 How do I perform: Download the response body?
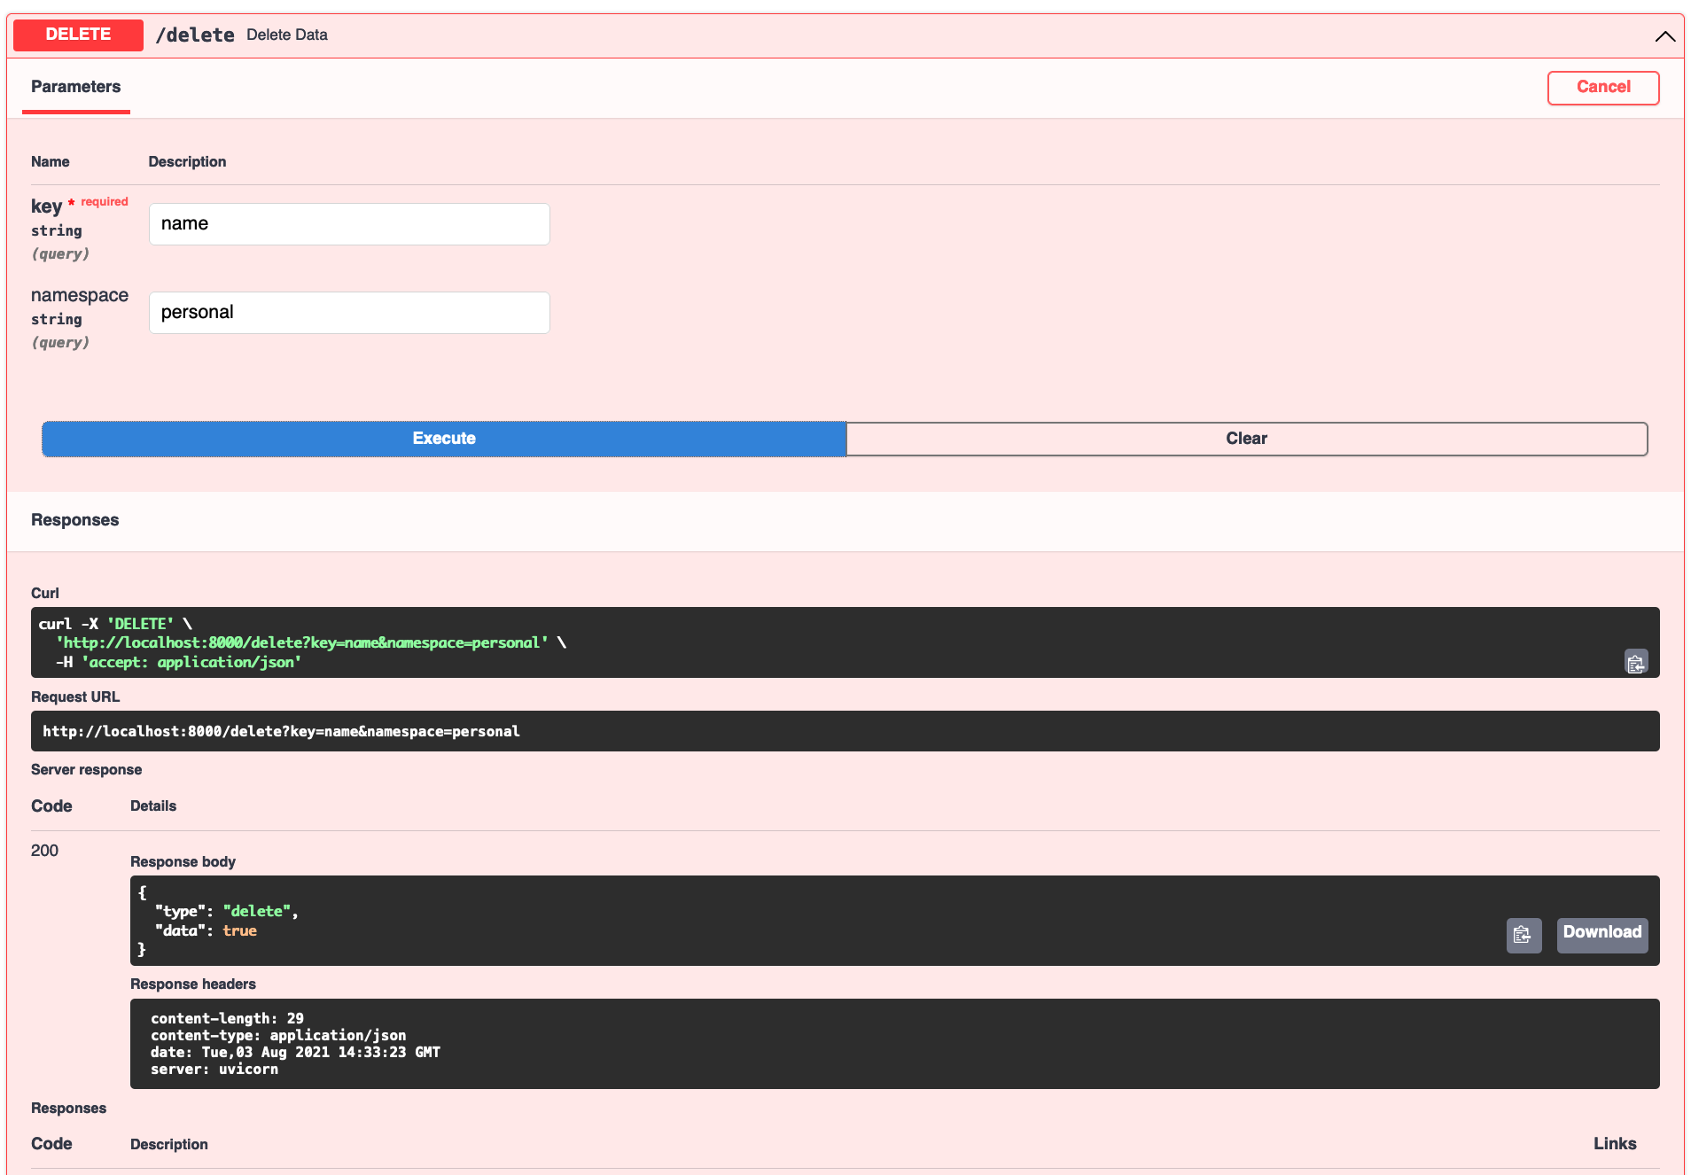(x=1601, y=935)
